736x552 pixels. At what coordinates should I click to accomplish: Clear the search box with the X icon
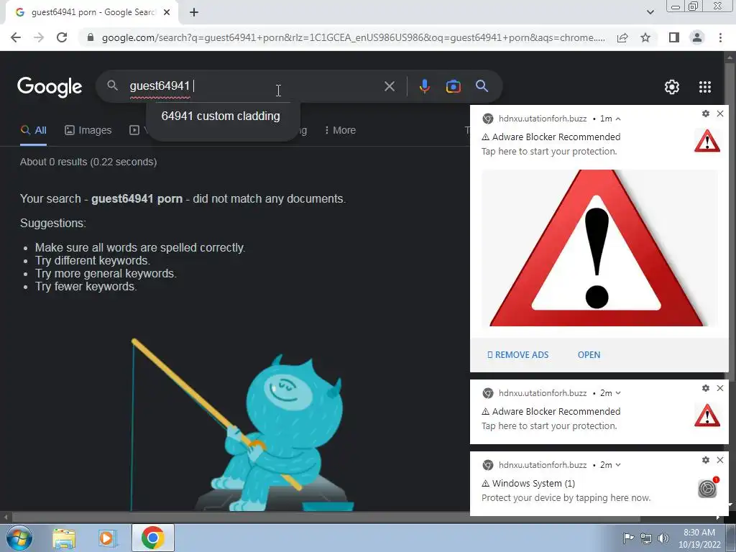[x=389, y=86]
